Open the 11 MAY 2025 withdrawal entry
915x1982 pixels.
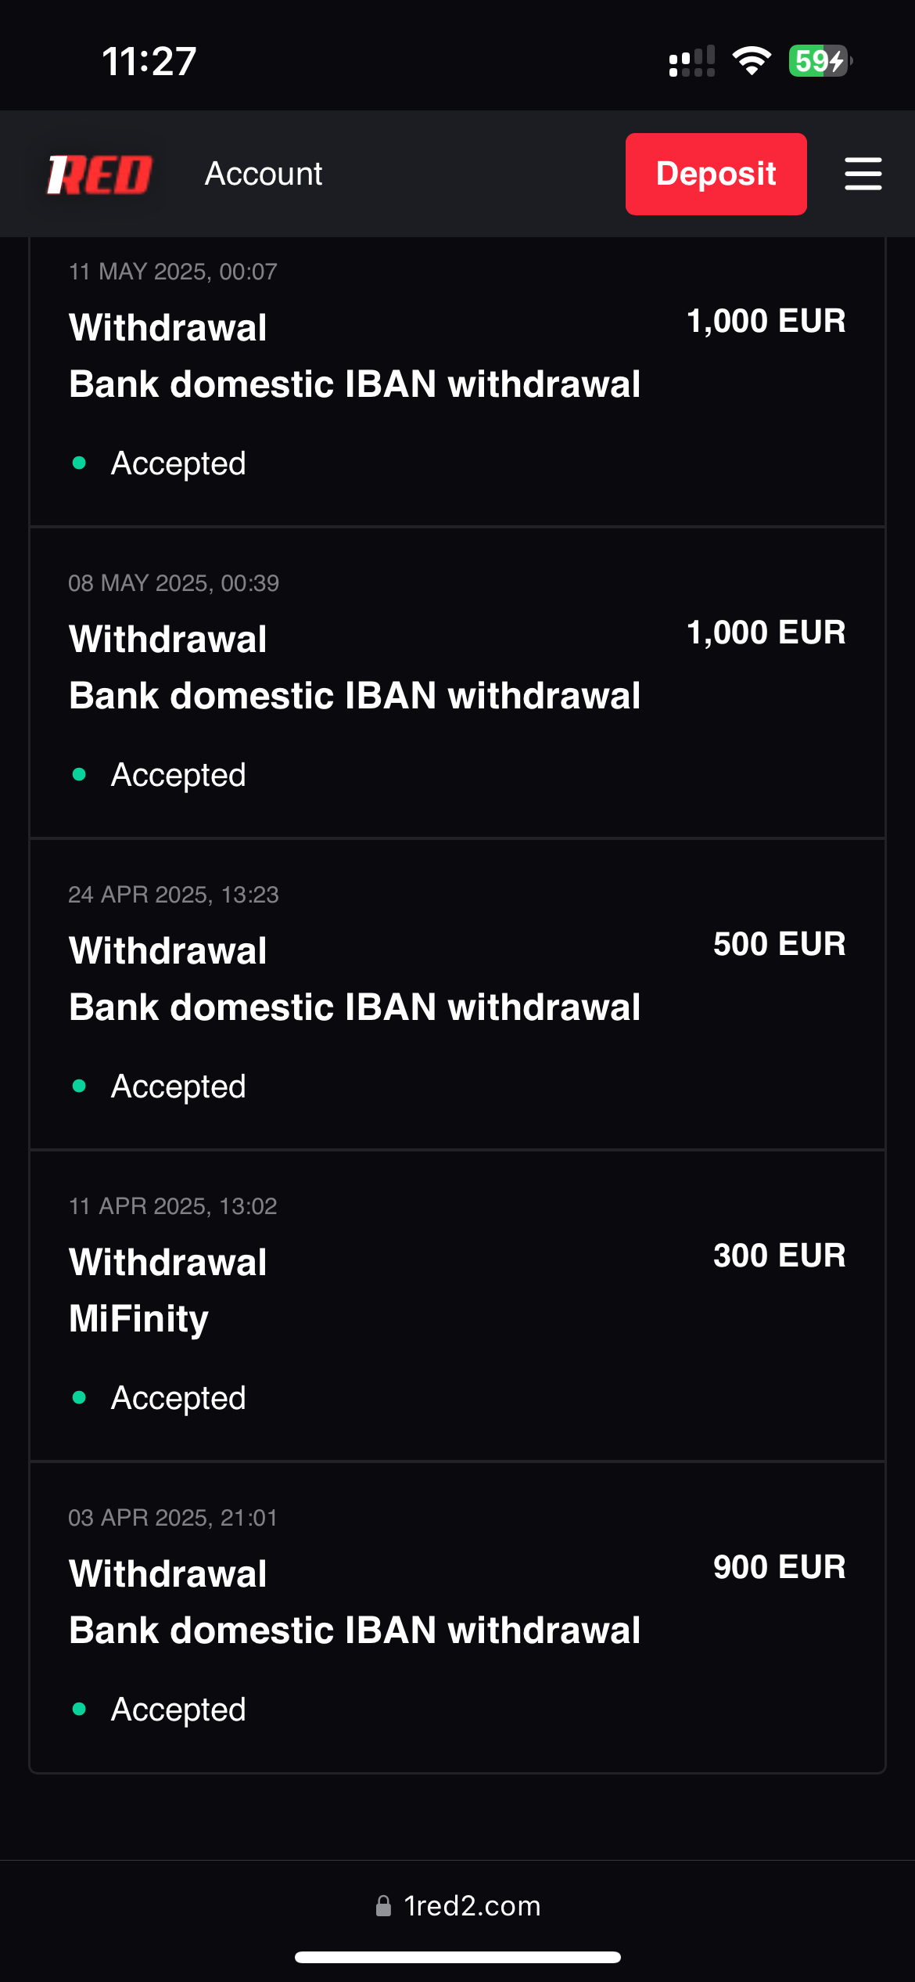click(x=354, y=355)
